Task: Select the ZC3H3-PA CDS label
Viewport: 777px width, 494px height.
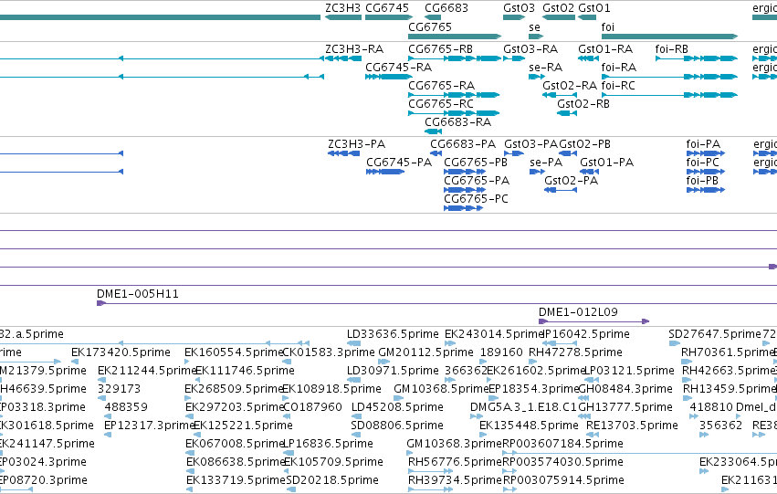Action: coord(357,144)
